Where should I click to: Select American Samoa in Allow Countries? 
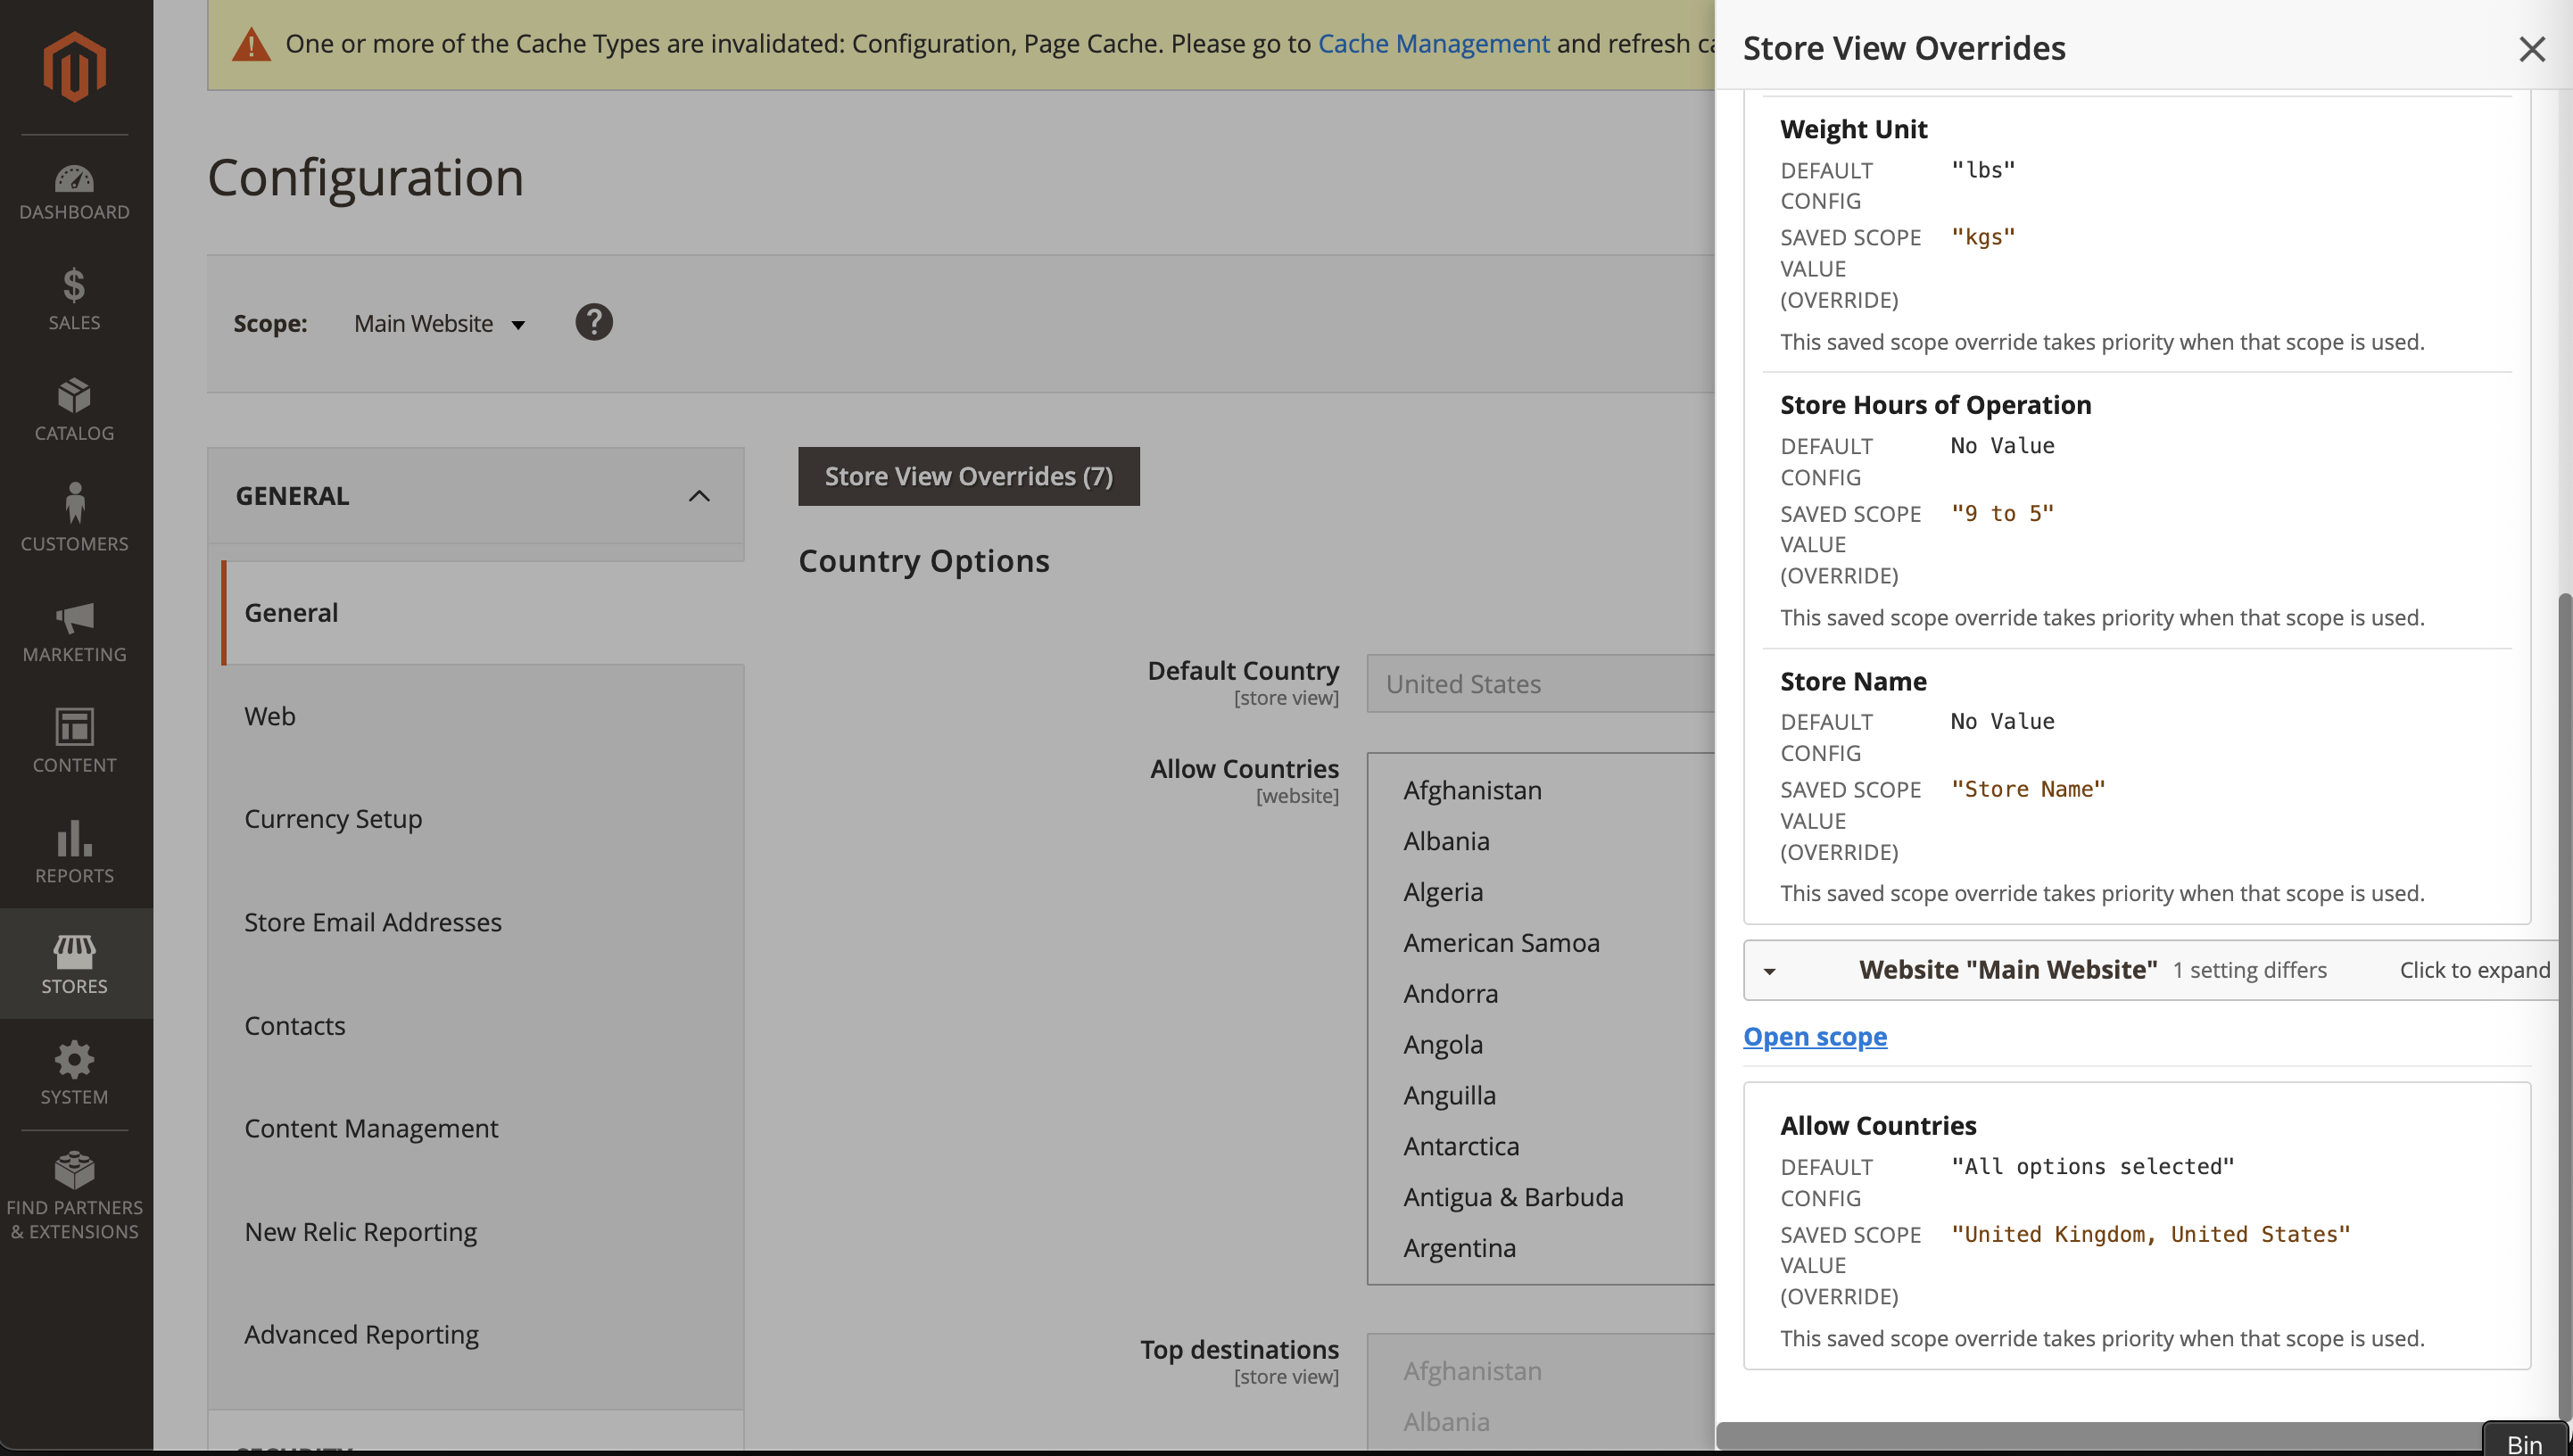click(1540, 943)
